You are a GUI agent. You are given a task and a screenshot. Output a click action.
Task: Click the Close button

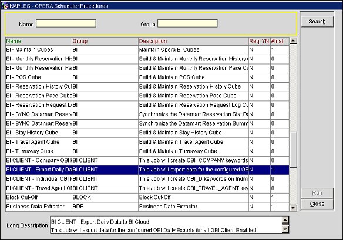317,204
